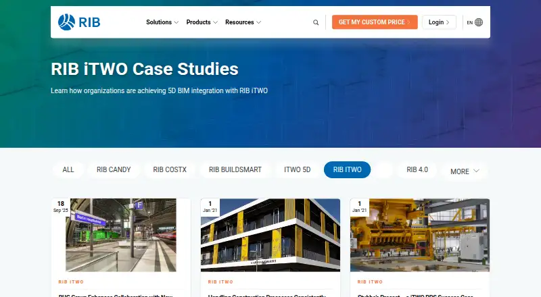Click the GET MY CUSTOM PRICE button
The width and height of the screenshot is (541, 297).
coord(375,22)
